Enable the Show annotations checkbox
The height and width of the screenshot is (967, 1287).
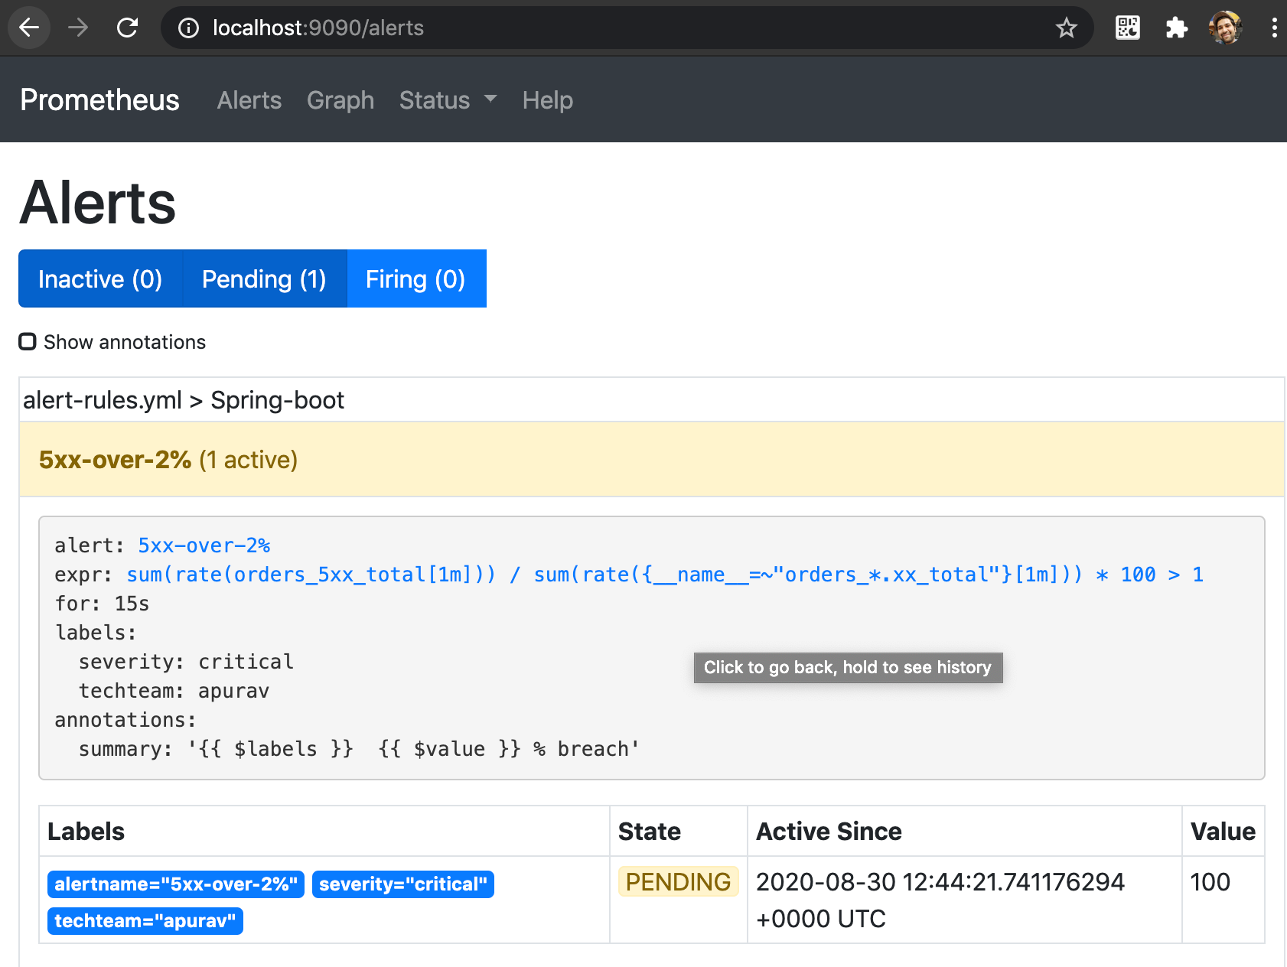[28, 341]
